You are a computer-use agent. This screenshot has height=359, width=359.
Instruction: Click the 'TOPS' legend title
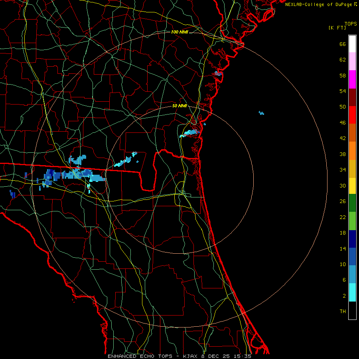(351, 24)
